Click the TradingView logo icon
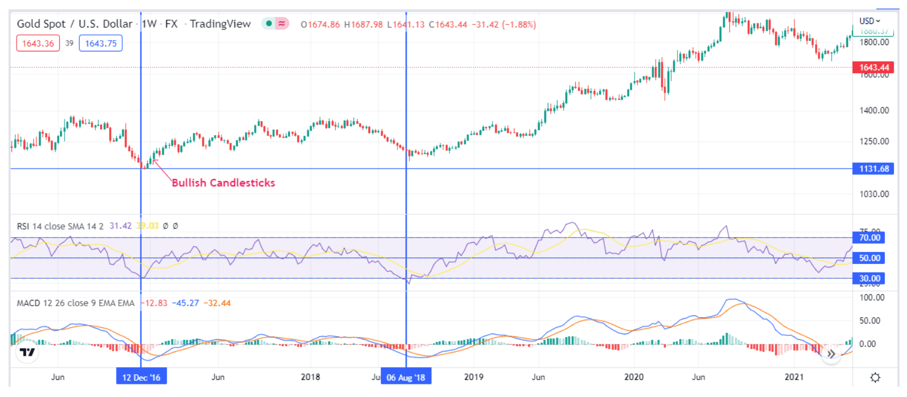The image size is (907, 397). tap(27, 352)
